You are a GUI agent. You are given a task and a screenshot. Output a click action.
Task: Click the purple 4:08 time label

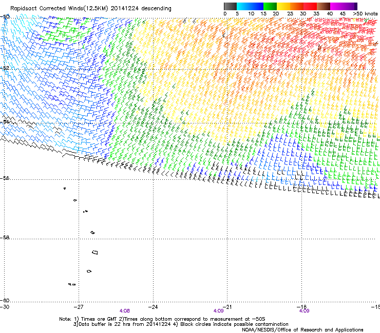(x=125, y=311)
